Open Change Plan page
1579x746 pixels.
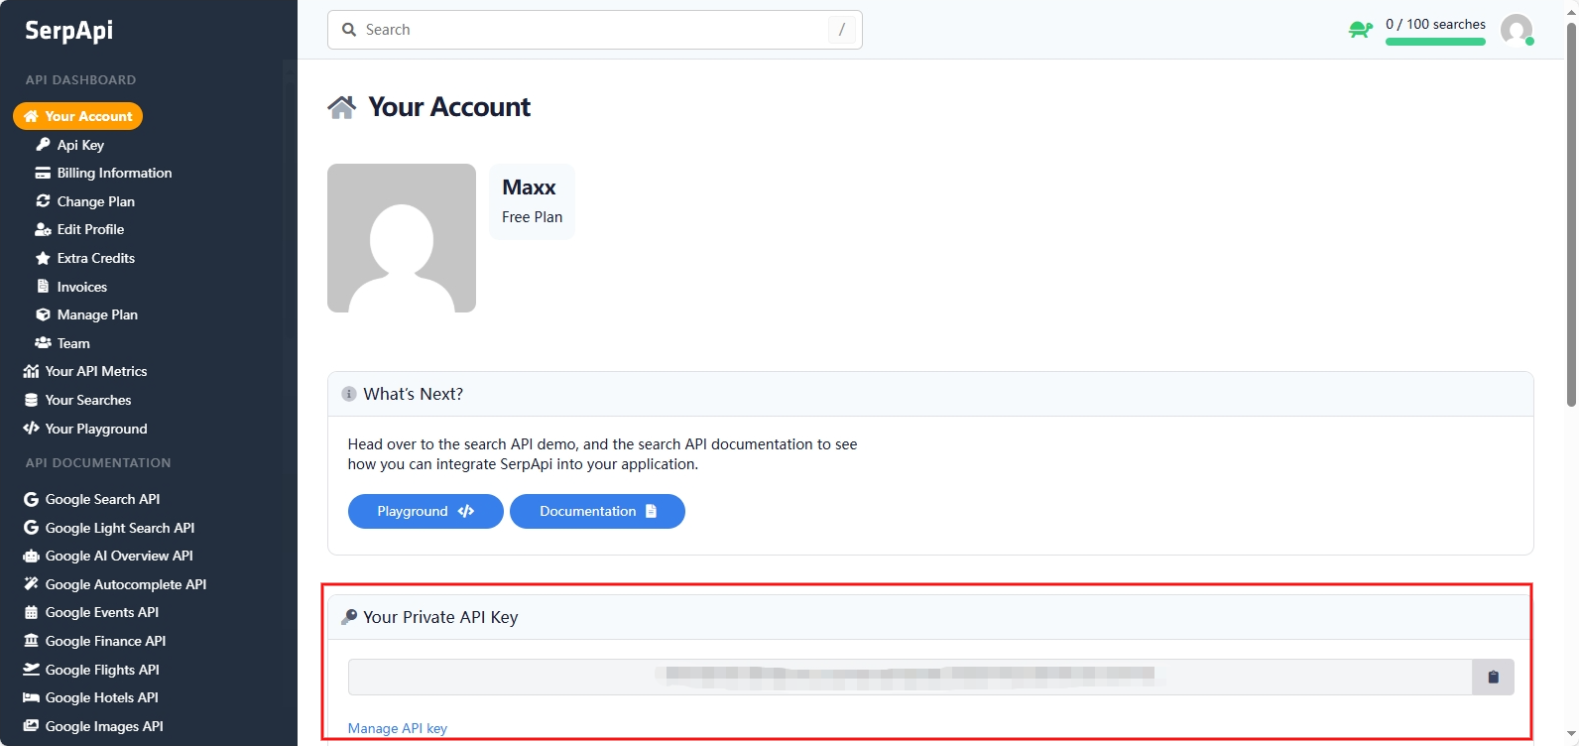click(95, 201)
